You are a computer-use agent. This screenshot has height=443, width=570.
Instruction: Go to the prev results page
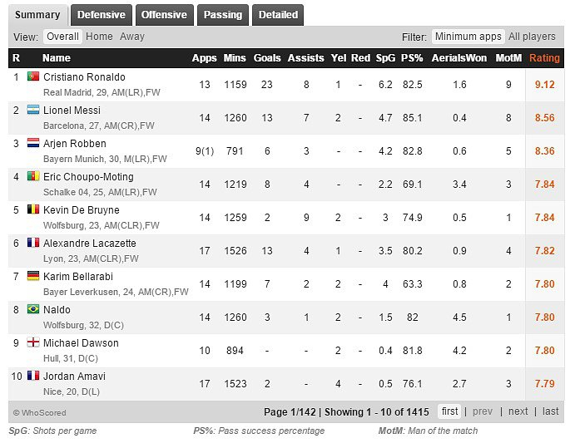click(483, 411)
